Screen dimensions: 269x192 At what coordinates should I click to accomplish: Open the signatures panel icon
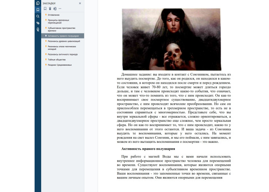click(38, 29)
